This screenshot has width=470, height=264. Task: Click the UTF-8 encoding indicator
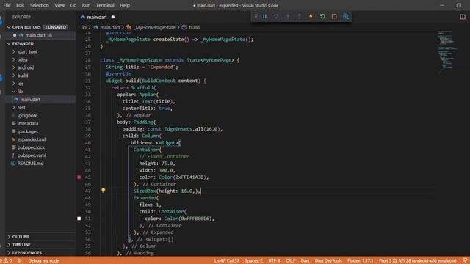(274, 261)
